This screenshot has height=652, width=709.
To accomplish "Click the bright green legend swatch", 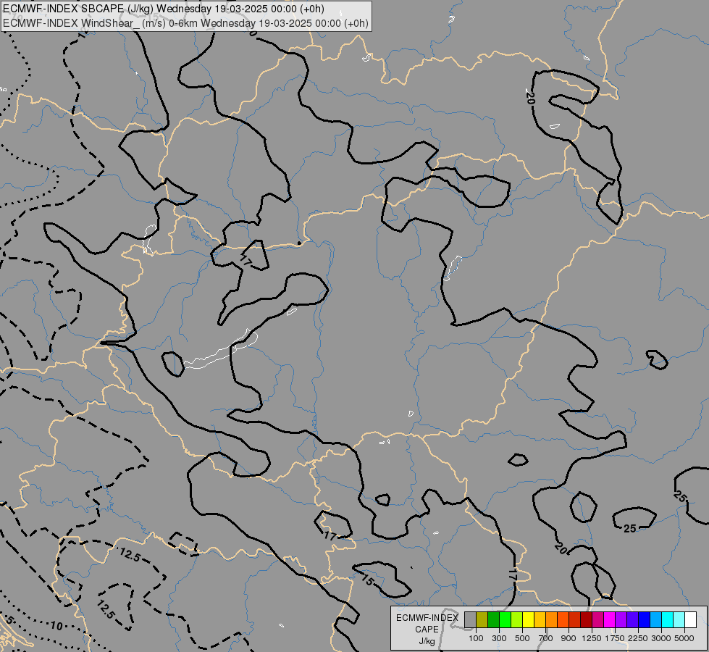I will pyautogui.click(x=505, y=620).
